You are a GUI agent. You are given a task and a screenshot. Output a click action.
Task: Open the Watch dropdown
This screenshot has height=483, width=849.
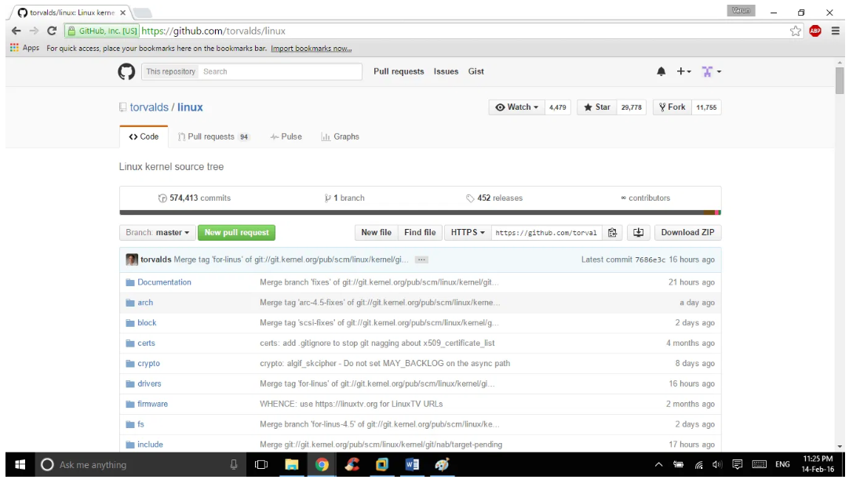click(x=516, y=107)
